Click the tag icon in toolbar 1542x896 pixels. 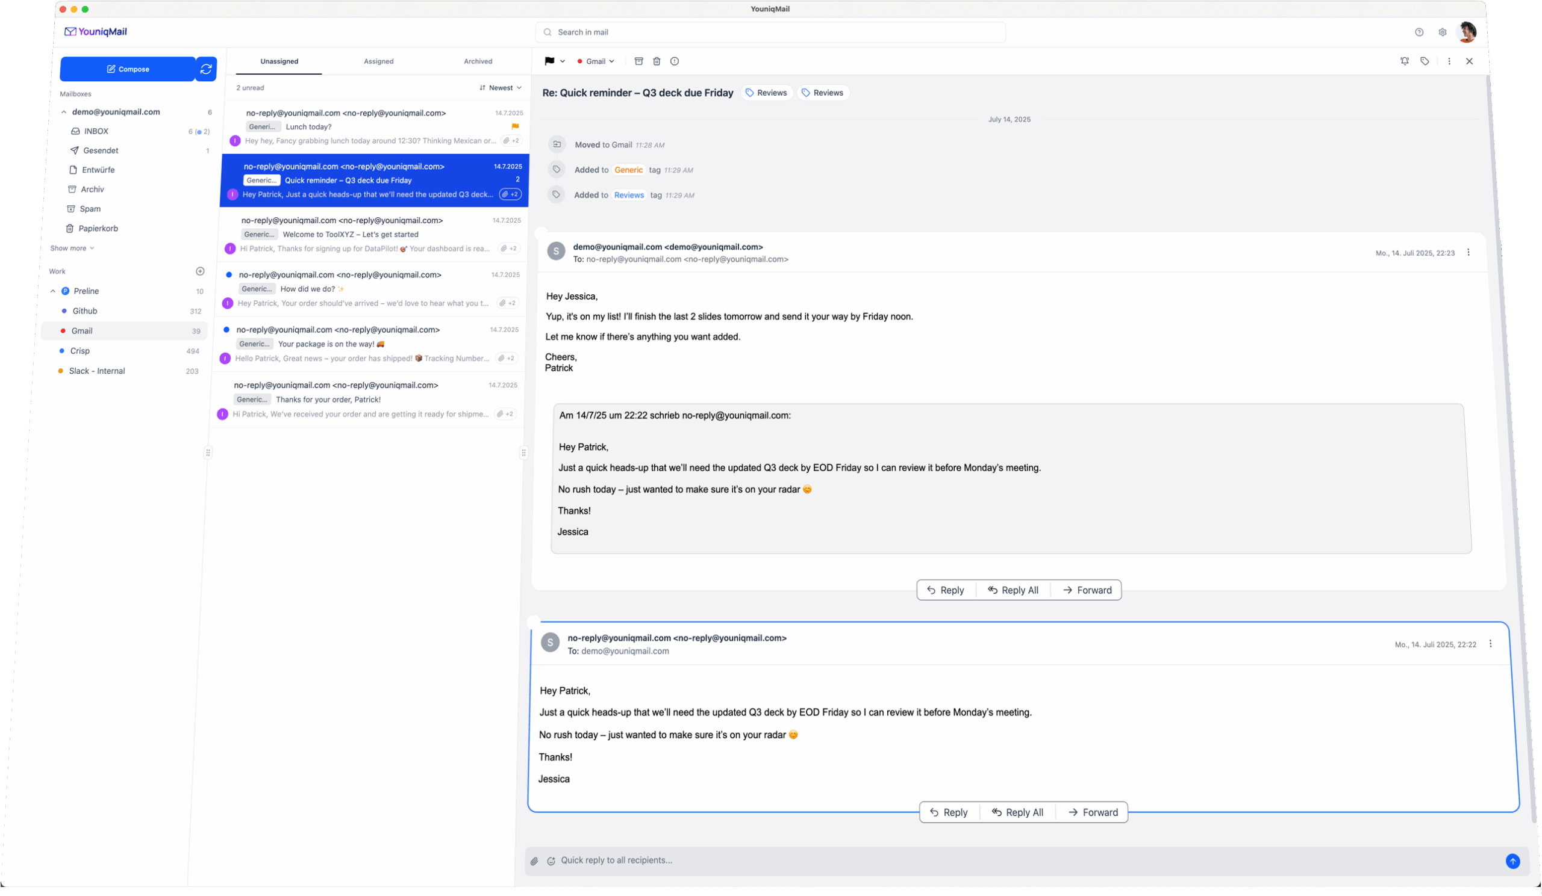tap(1425, 61)
